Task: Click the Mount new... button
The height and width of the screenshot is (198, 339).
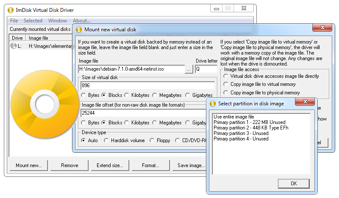Action: [x=29, y=165]
